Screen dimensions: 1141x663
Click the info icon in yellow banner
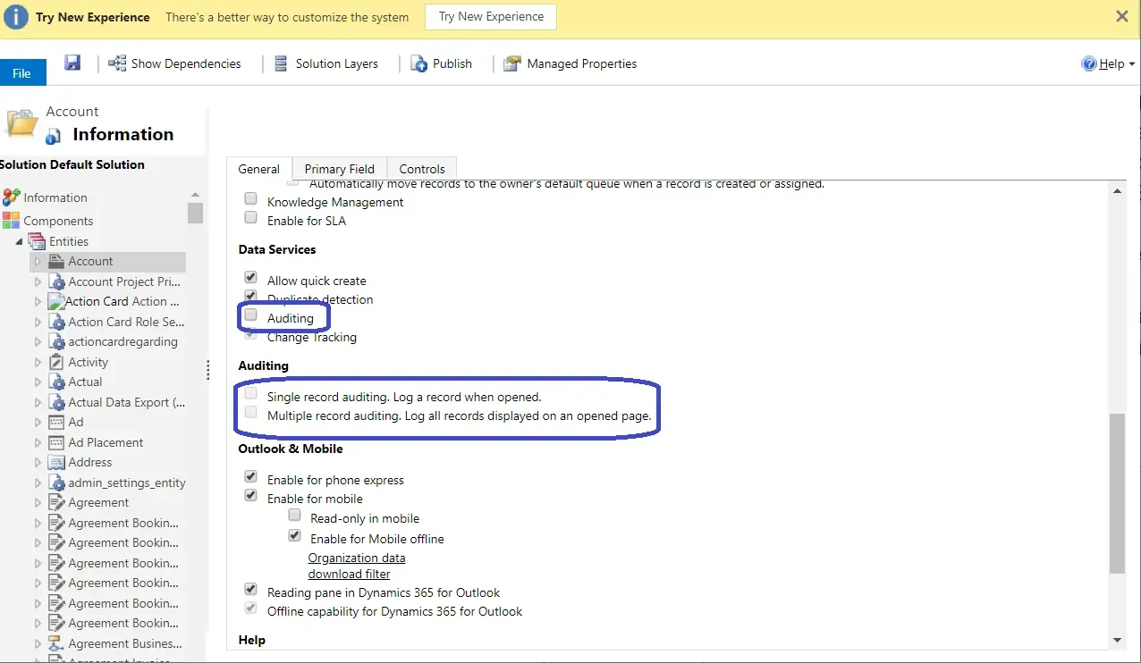(x=16, y=17)
